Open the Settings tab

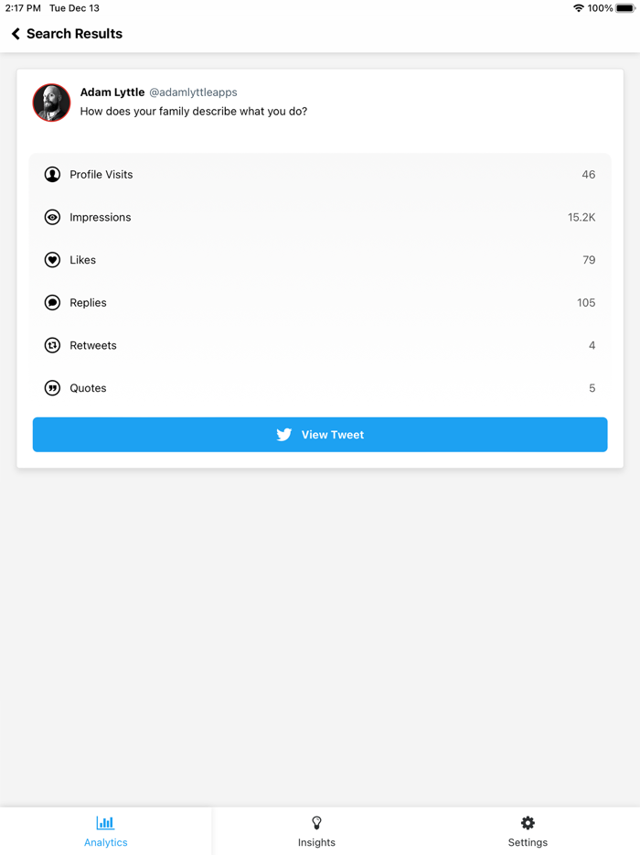[528, 830]
